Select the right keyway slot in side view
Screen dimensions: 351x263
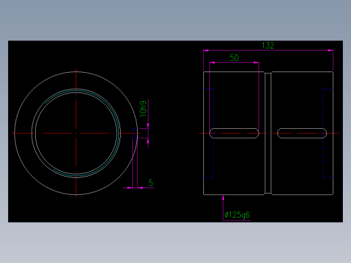coord(302,134)
